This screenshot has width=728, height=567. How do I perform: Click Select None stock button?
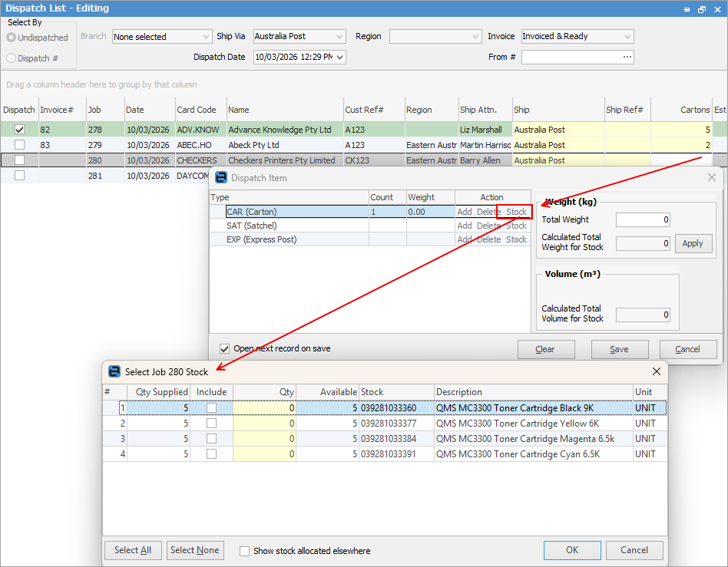point(194,550)
